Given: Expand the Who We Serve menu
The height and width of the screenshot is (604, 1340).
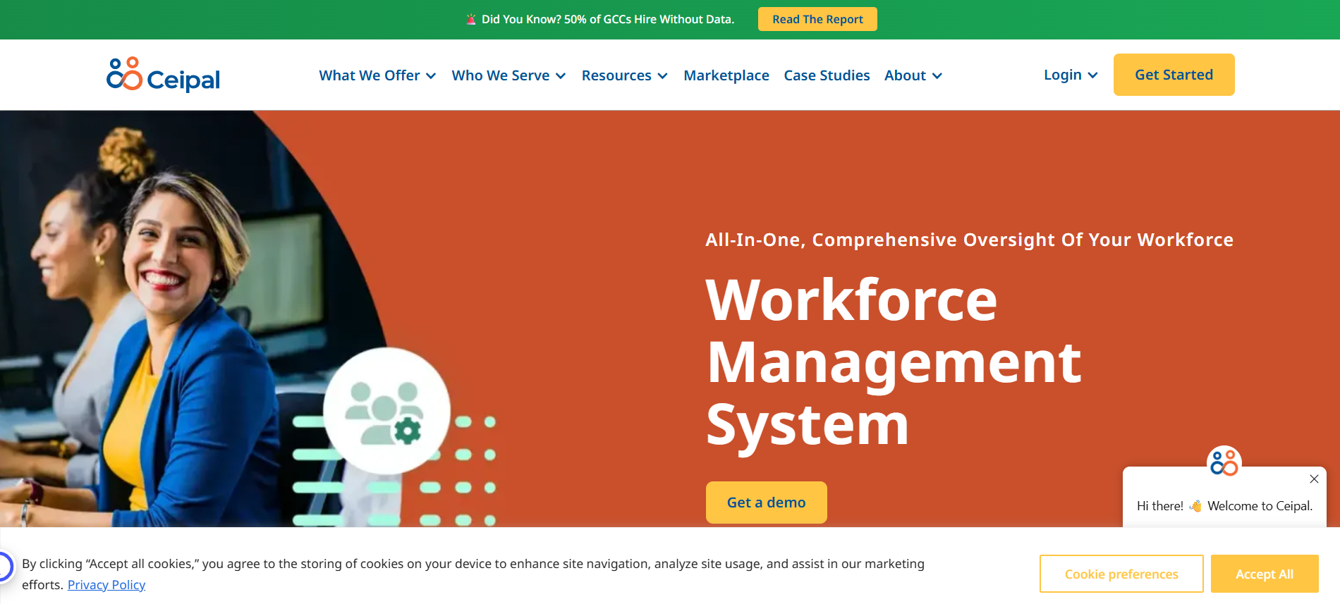Looking at the screenshot, I should 508,75.
